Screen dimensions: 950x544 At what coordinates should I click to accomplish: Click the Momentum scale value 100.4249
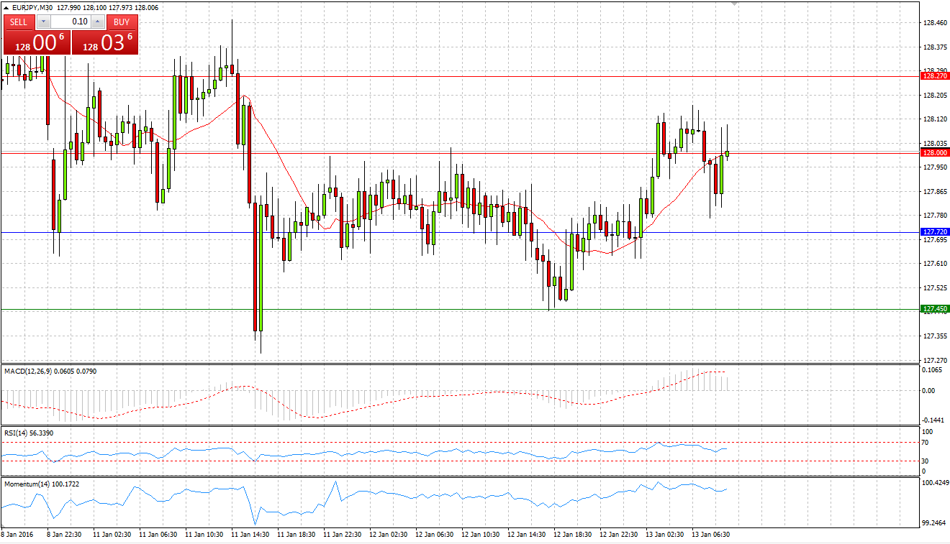pyautogui.click(x=935, y=483)
